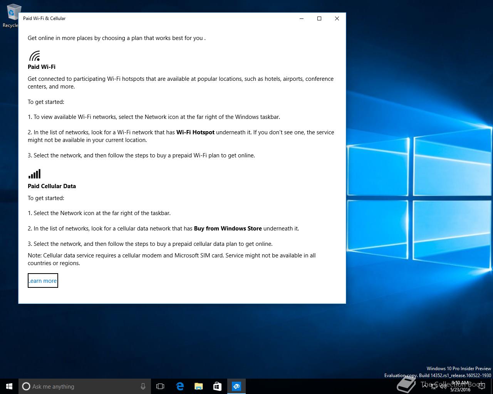
Task: Click the bold Buy from Windows Store text
Action: [228, 229]
